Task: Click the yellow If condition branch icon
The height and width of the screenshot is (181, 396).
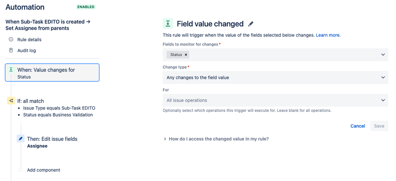Action: pos(11,101)
